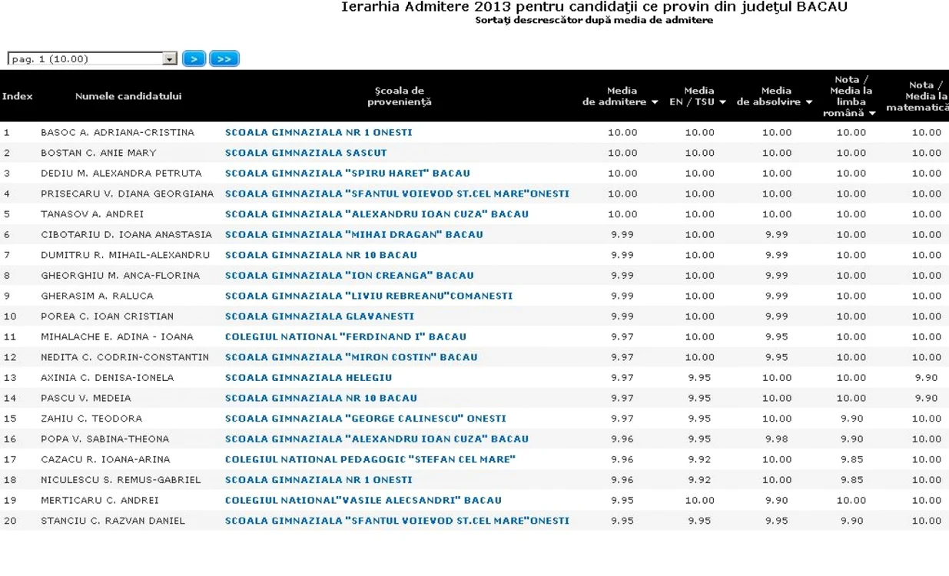
Task: Jump to last page with double arrow button
Action: pyautogui.click(x=224, y=59)
